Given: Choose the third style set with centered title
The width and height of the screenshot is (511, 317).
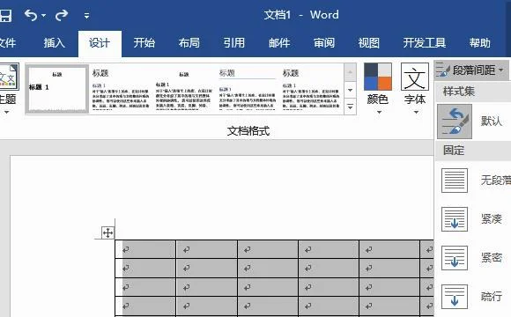Looking at the screenshot, I should 184,89.
